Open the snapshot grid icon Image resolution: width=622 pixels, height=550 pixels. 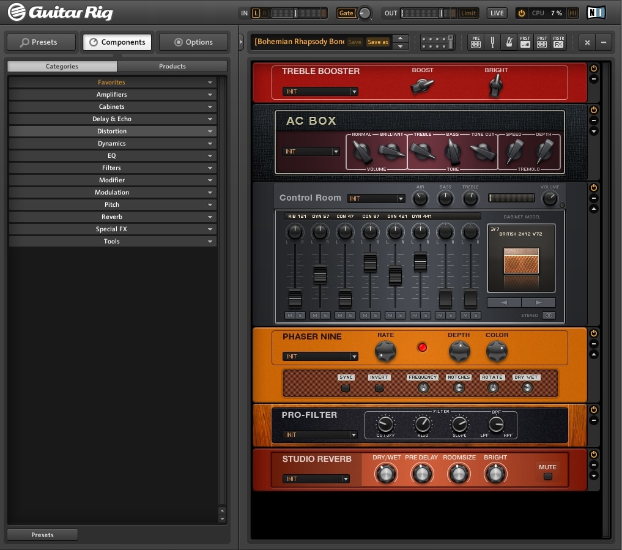pyautogui.click(x=437, y=42)
